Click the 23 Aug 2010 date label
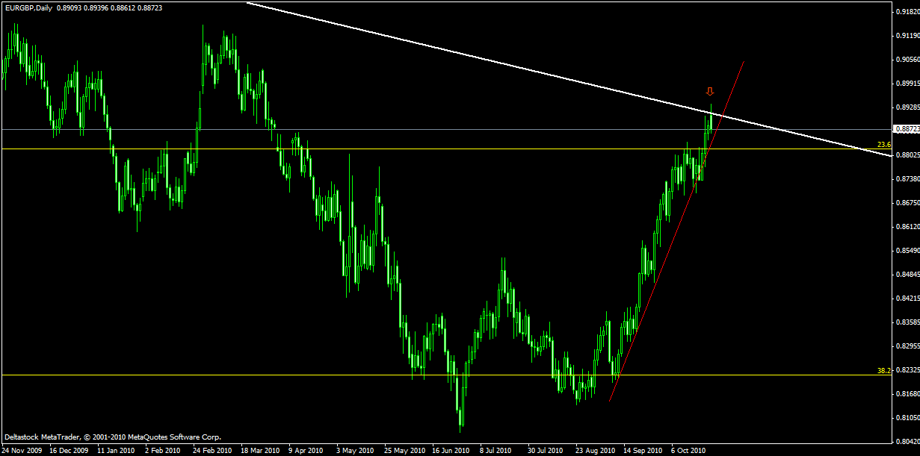Screen dimensions: 920x456 595,451
